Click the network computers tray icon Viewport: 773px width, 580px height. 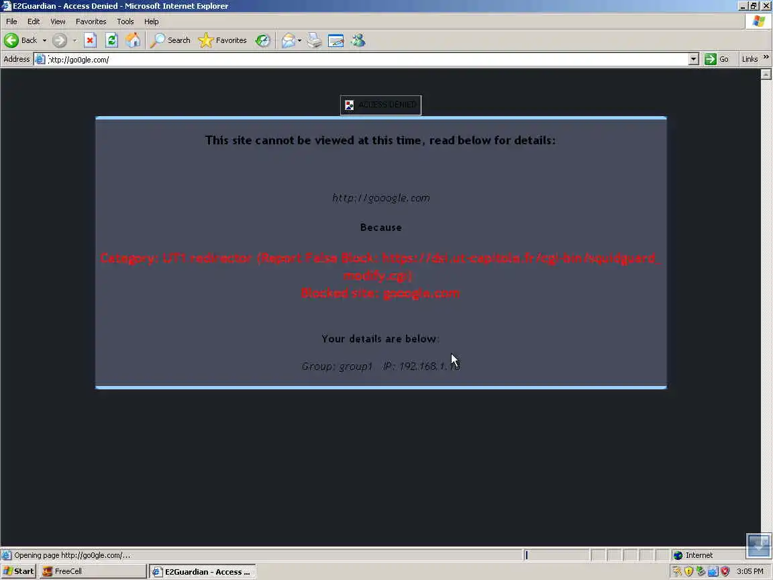[x=713, y=572]
